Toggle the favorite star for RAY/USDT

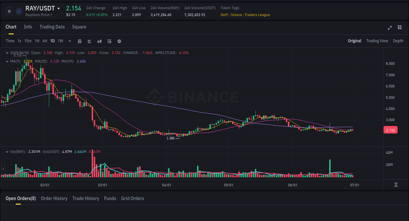(x=9, y=11)
